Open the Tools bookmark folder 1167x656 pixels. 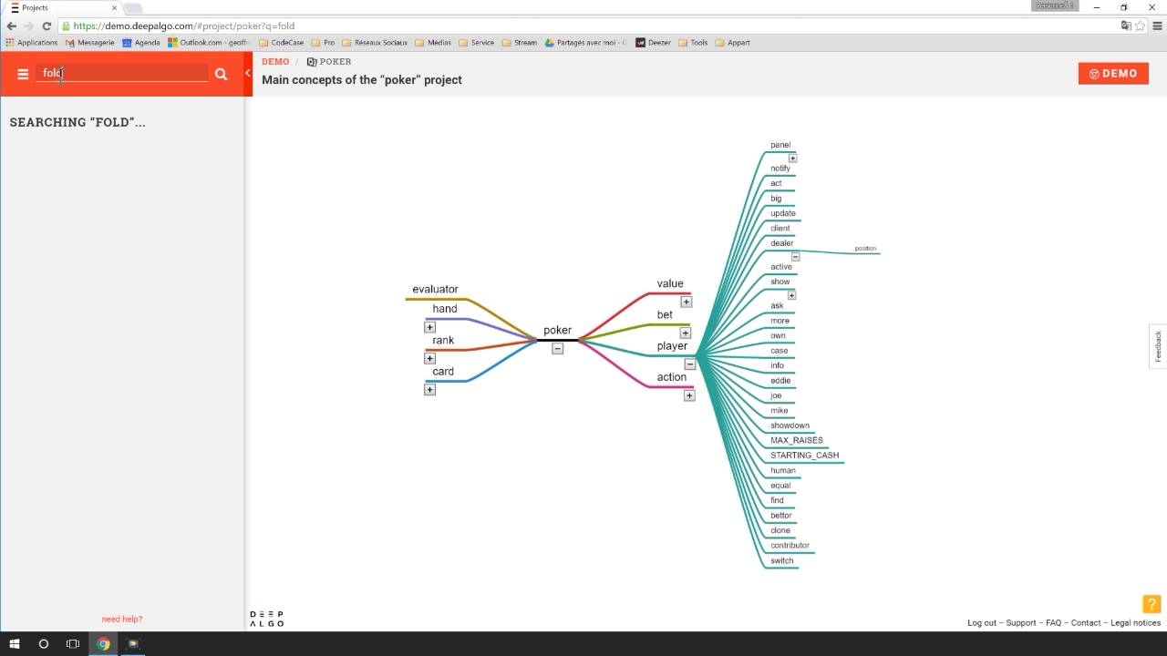(694, 42)
